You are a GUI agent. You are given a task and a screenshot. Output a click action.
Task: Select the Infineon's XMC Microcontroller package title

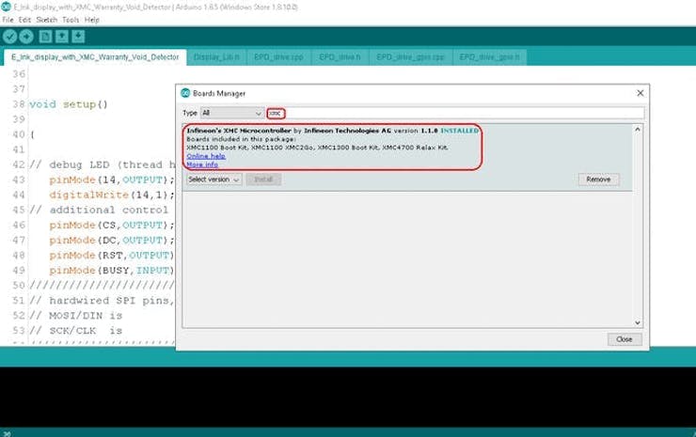(239, 131)
